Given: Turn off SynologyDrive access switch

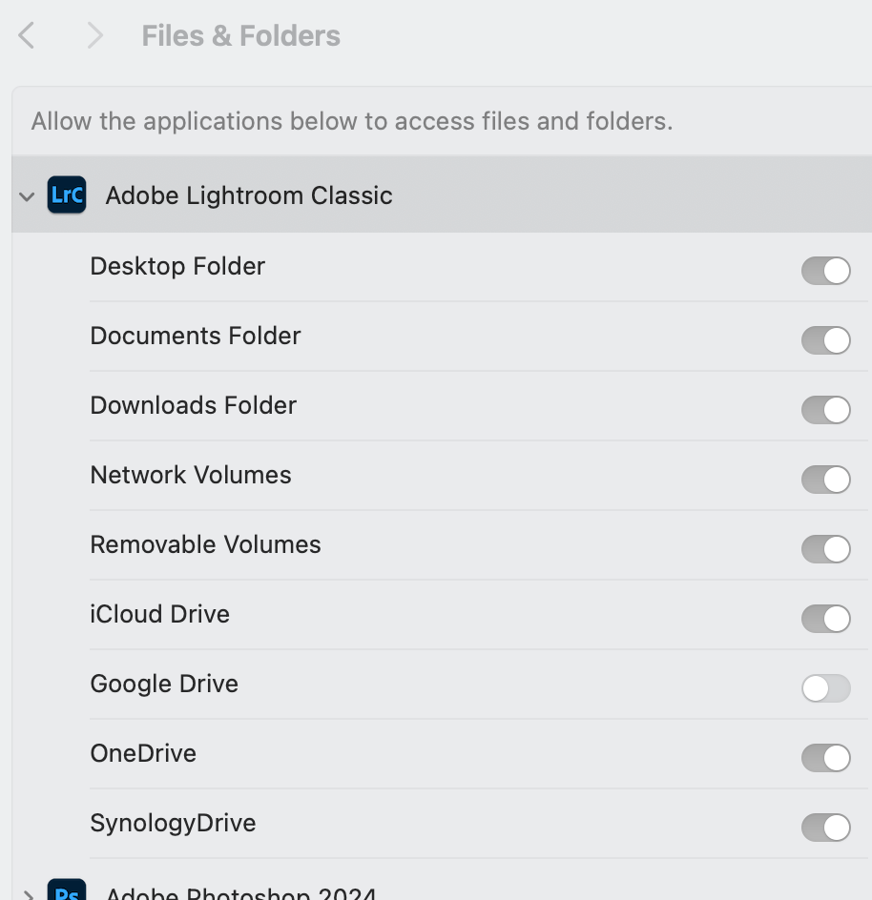Looking at the screenshot, I should point(825,828).
